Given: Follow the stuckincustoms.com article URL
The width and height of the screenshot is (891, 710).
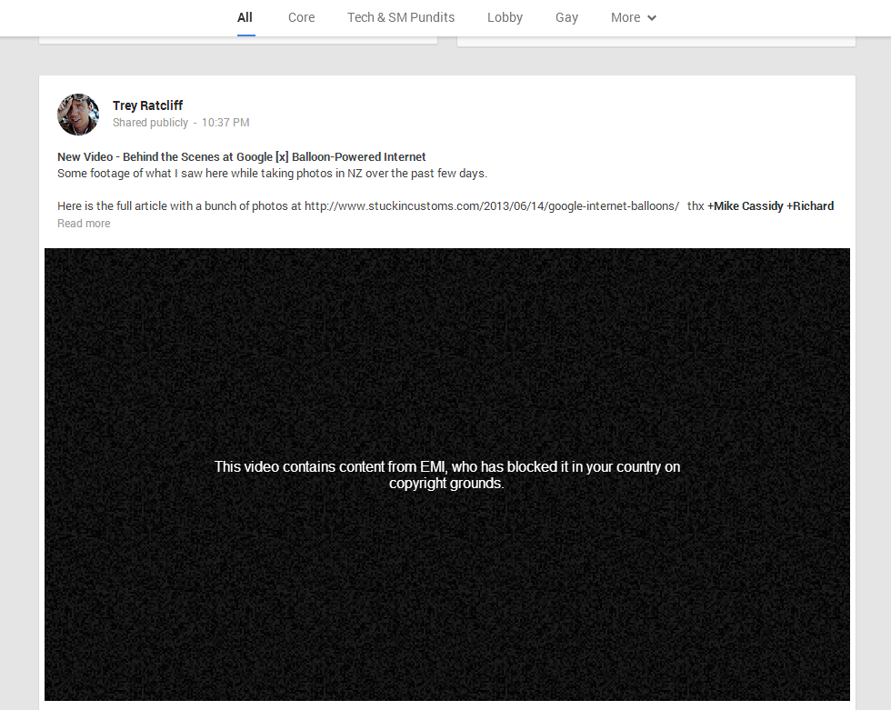Looking at the screenshot, I should click(491, 205).
